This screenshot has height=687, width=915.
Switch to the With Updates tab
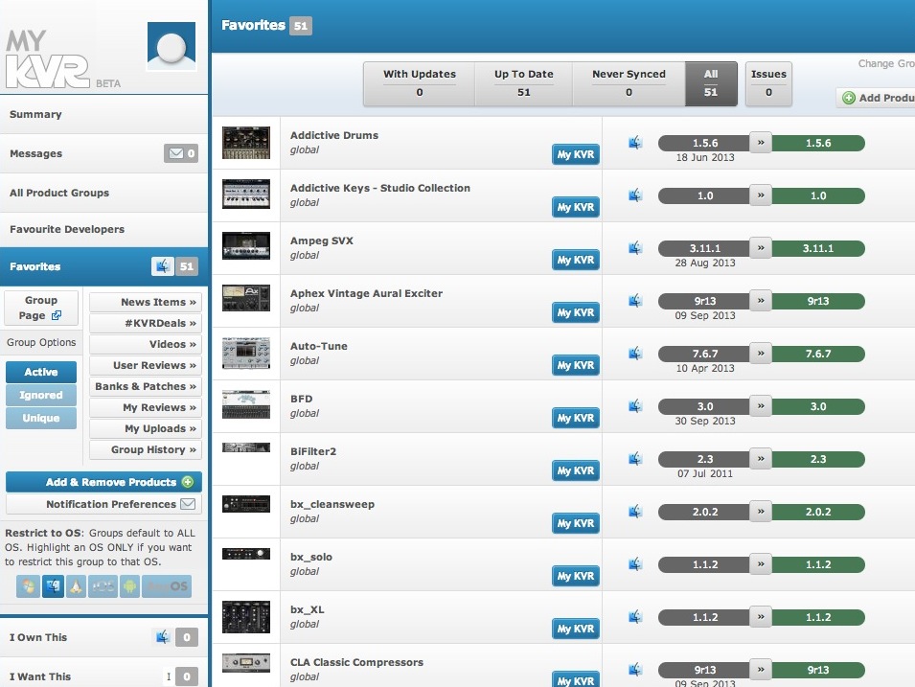tap(419, 83)
